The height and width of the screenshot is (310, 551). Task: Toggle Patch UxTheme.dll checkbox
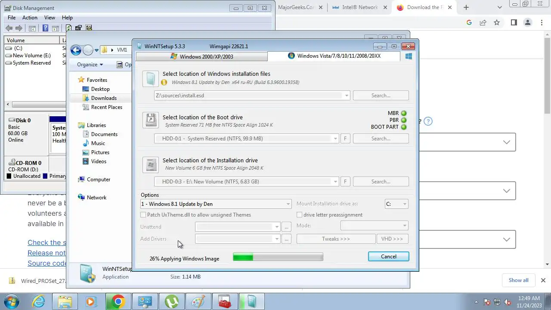pos(143,214)
